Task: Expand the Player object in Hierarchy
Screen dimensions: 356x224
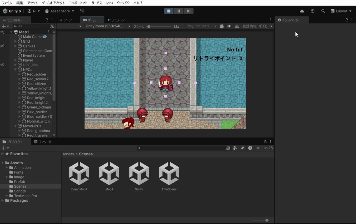Action: [x=16, y=60]
